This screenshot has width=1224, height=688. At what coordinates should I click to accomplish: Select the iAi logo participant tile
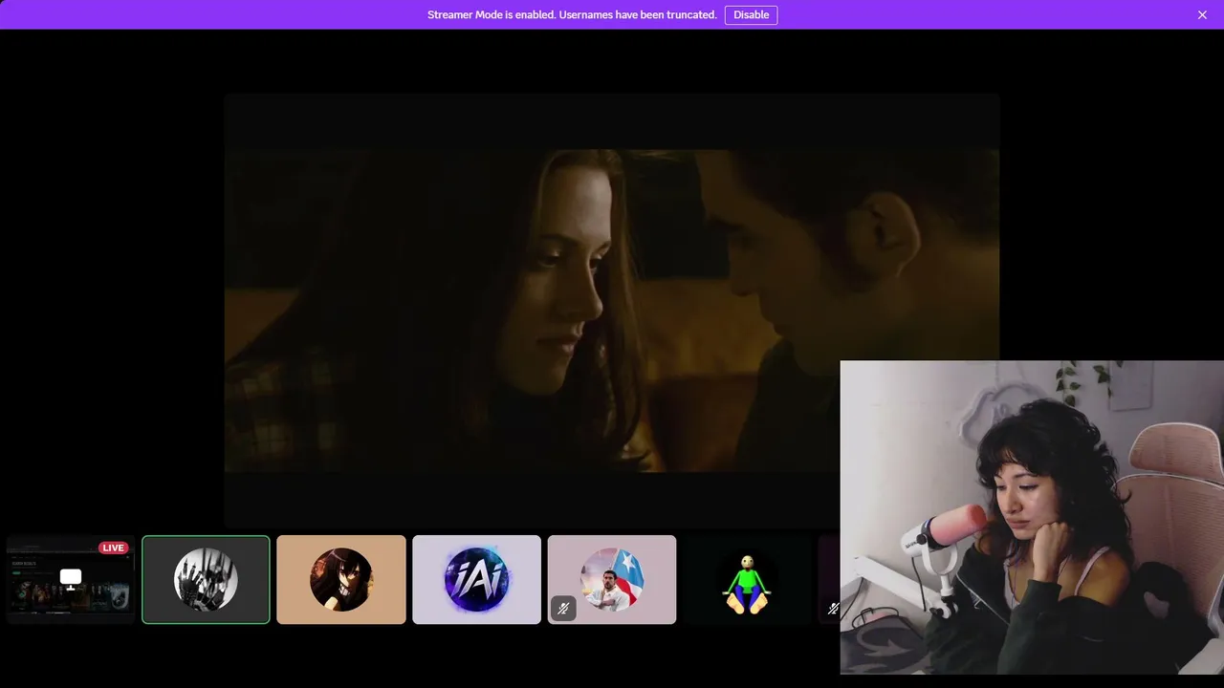(x=476, y=579)
